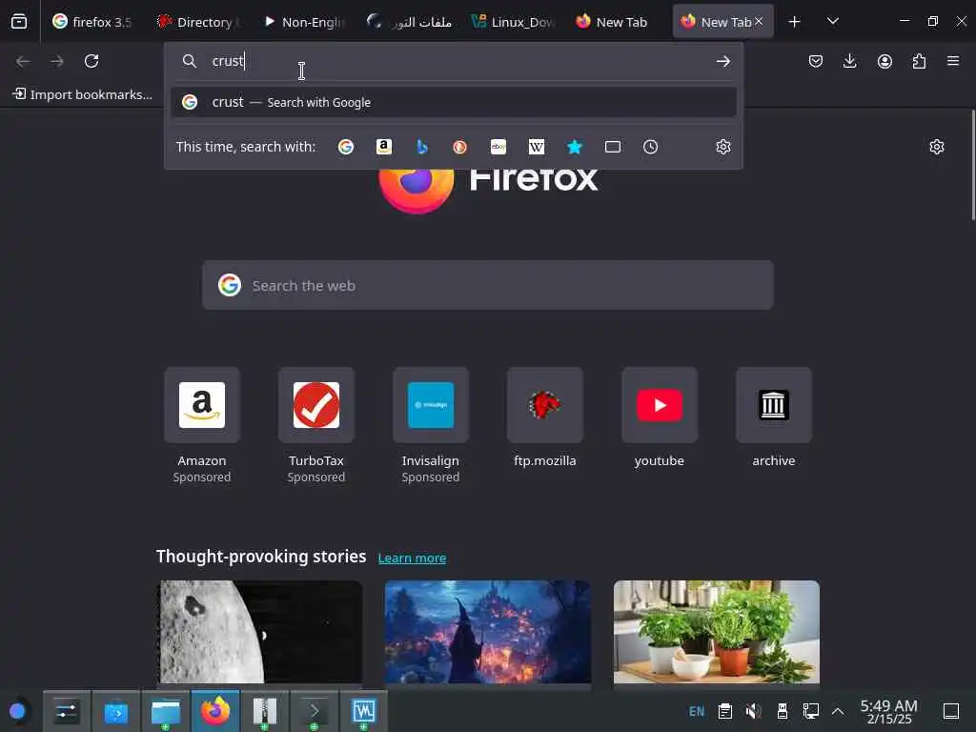Reload the current page
The height and width of the screenshot is (732, 976).
pos(91,61)
